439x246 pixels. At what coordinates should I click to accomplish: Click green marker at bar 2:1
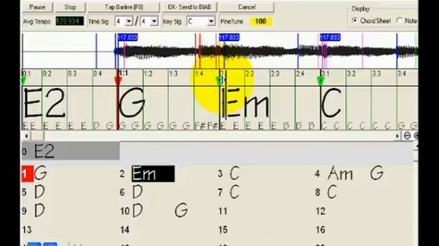[x=219, y=81]
